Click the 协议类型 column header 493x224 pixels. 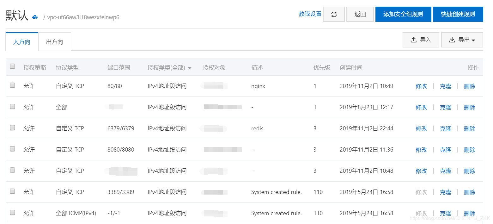tap(67, 68)
